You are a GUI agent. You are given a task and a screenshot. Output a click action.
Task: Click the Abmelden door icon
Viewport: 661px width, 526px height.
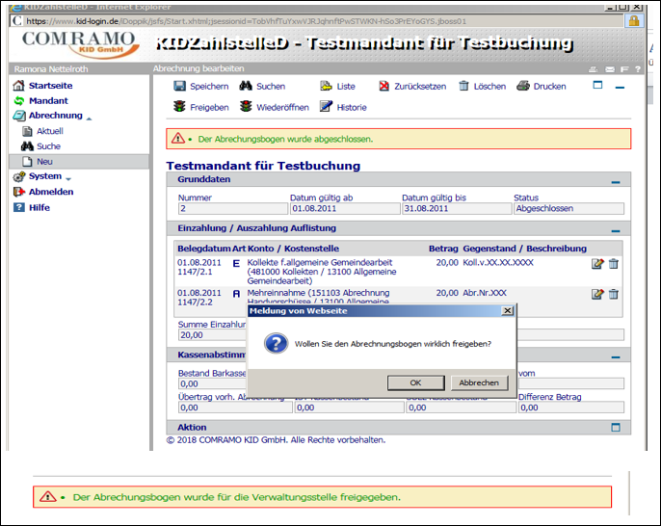(x=19, y=192)
